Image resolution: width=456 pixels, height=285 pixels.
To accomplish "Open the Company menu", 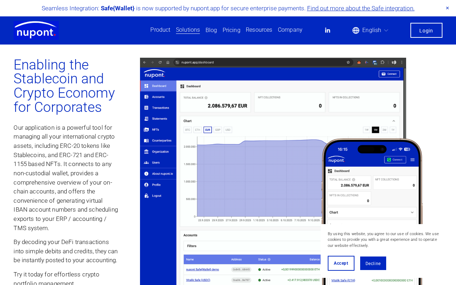I will 290,30.
